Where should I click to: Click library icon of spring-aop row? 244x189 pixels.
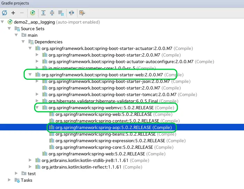[x=52, y=127]
